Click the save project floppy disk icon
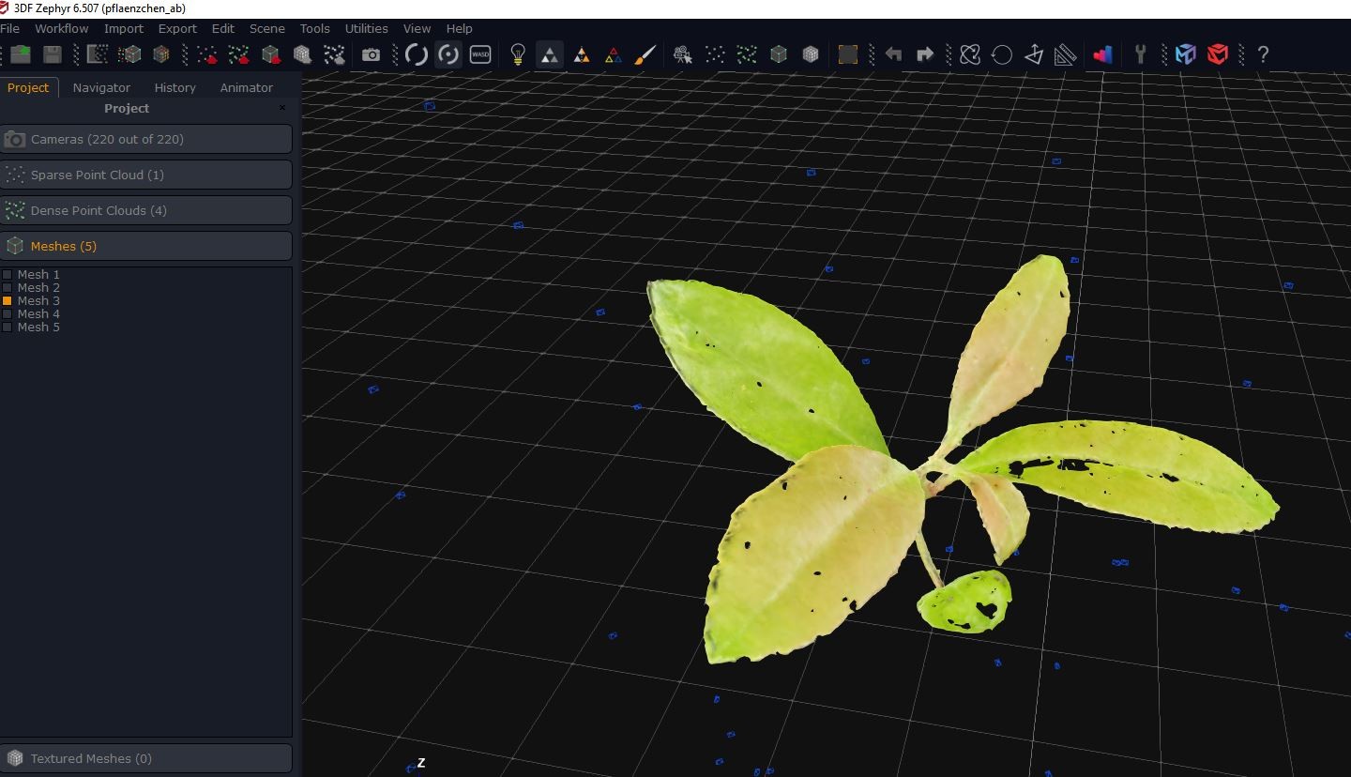This screenshot has height=777, width=1351. [x=53, y=54]
